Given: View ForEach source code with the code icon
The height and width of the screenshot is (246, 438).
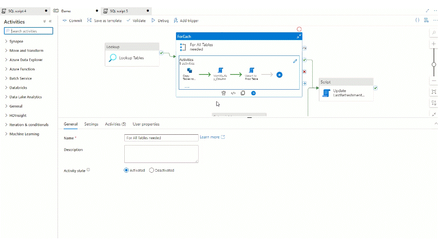Looking at the screenshot, I should click(x=233, y=93).
